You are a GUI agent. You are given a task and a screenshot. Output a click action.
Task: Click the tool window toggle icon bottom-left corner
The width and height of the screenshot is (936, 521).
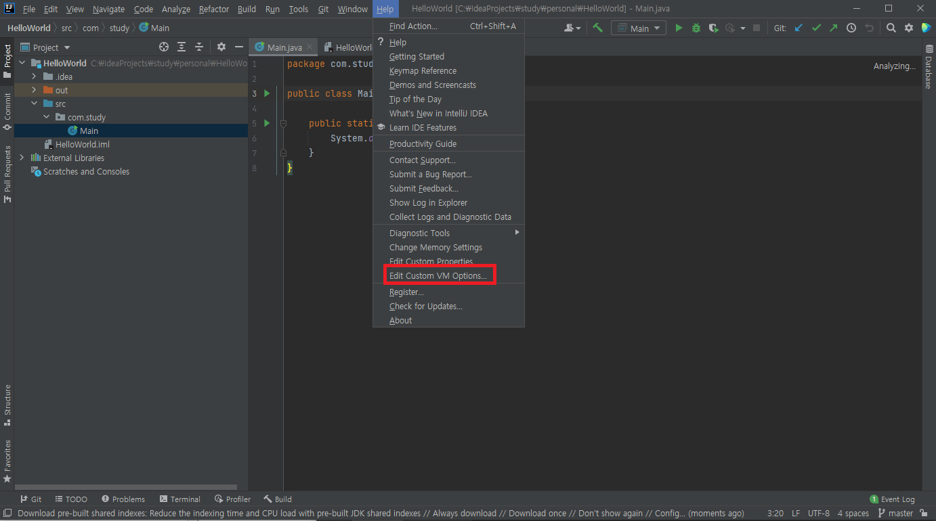(7, 514)
